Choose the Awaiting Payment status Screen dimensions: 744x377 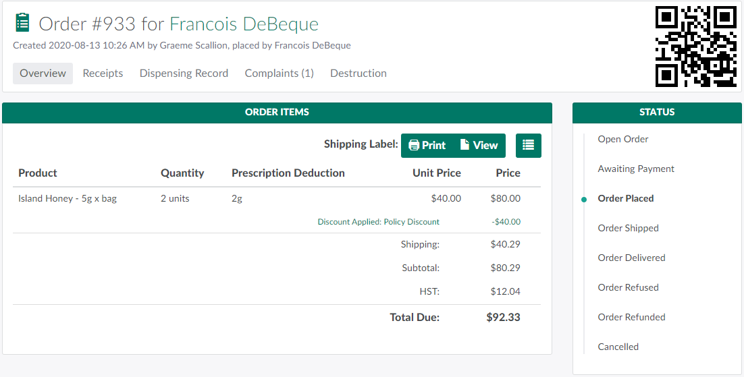(635, 169)
